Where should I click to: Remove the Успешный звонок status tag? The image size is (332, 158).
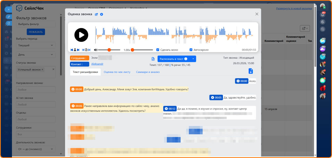[x=42, y=70]
